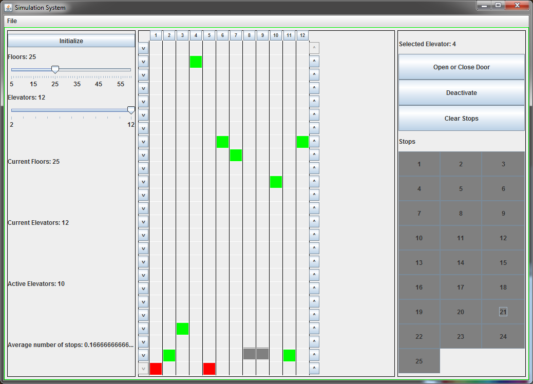This screenshot has width=533, height=384.
Task: Click up call arrow on elevator 4's floor row
Action: [314, 61]
